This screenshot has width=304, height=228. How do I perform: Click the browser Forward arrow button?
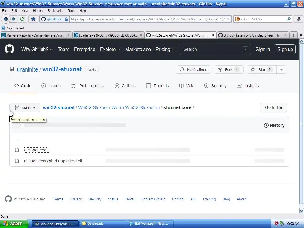13,19
